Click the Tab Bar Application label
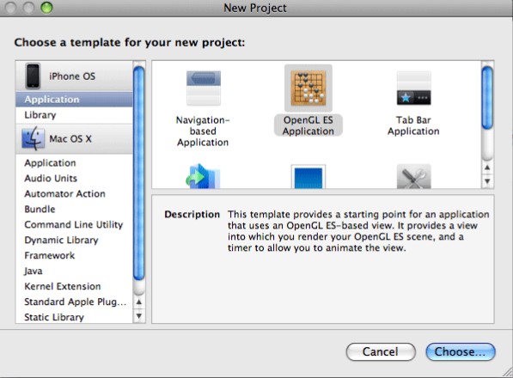This screenshot has width=513, height=378. (413, 125)
